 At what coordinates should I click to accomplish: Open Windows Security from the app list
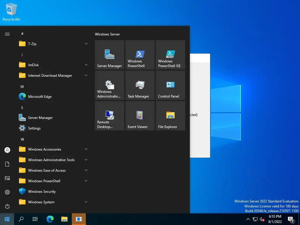pyautogui.click(x=54, y=192)
